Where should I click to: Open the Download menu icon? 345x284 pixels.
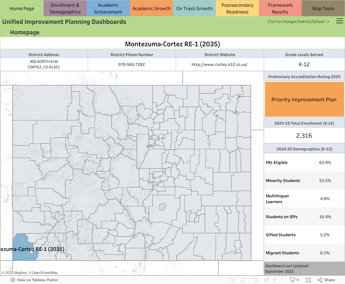pyautogui.click(x=294, y=280)
